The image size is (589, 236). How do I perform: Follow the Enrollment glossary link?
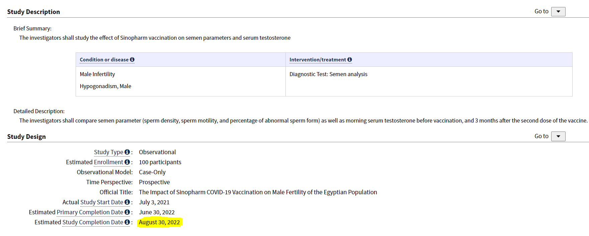pos(108,162)
